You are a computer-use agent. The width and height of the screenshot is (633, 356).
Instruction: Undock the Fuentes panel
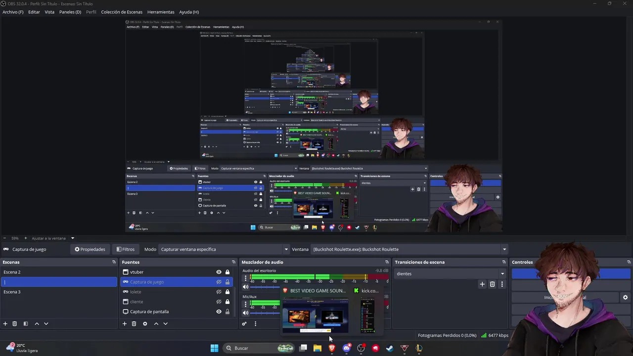point(233,262)
